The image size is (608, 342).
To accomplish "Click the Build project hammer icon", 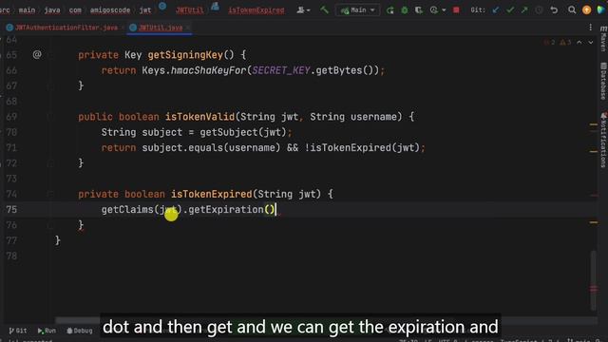I will point(324,9).
